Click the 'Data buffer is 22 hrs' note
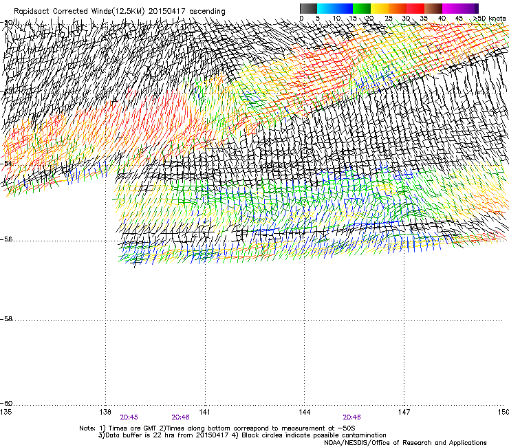This screenshot has width=509, height=447. tap(140, 435)
